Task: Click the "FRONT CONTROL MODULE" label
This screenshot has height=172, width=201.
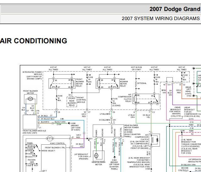Action: 82,100
